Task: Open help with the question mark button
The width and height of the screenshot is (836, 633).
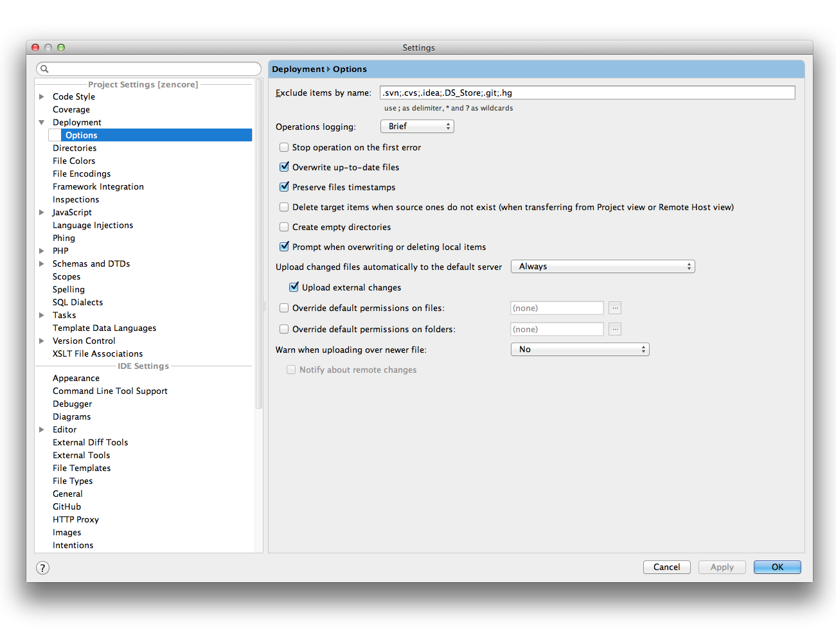Action: tap(42, 567)
